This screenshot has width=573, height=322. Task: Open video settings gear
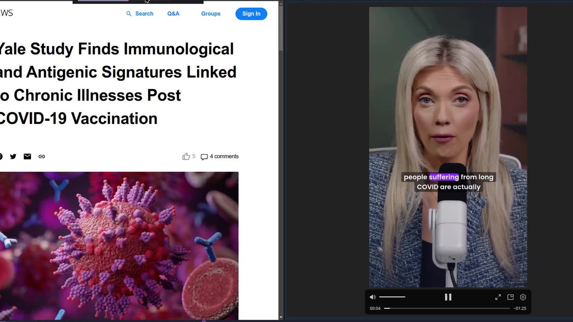click(523, 297)
